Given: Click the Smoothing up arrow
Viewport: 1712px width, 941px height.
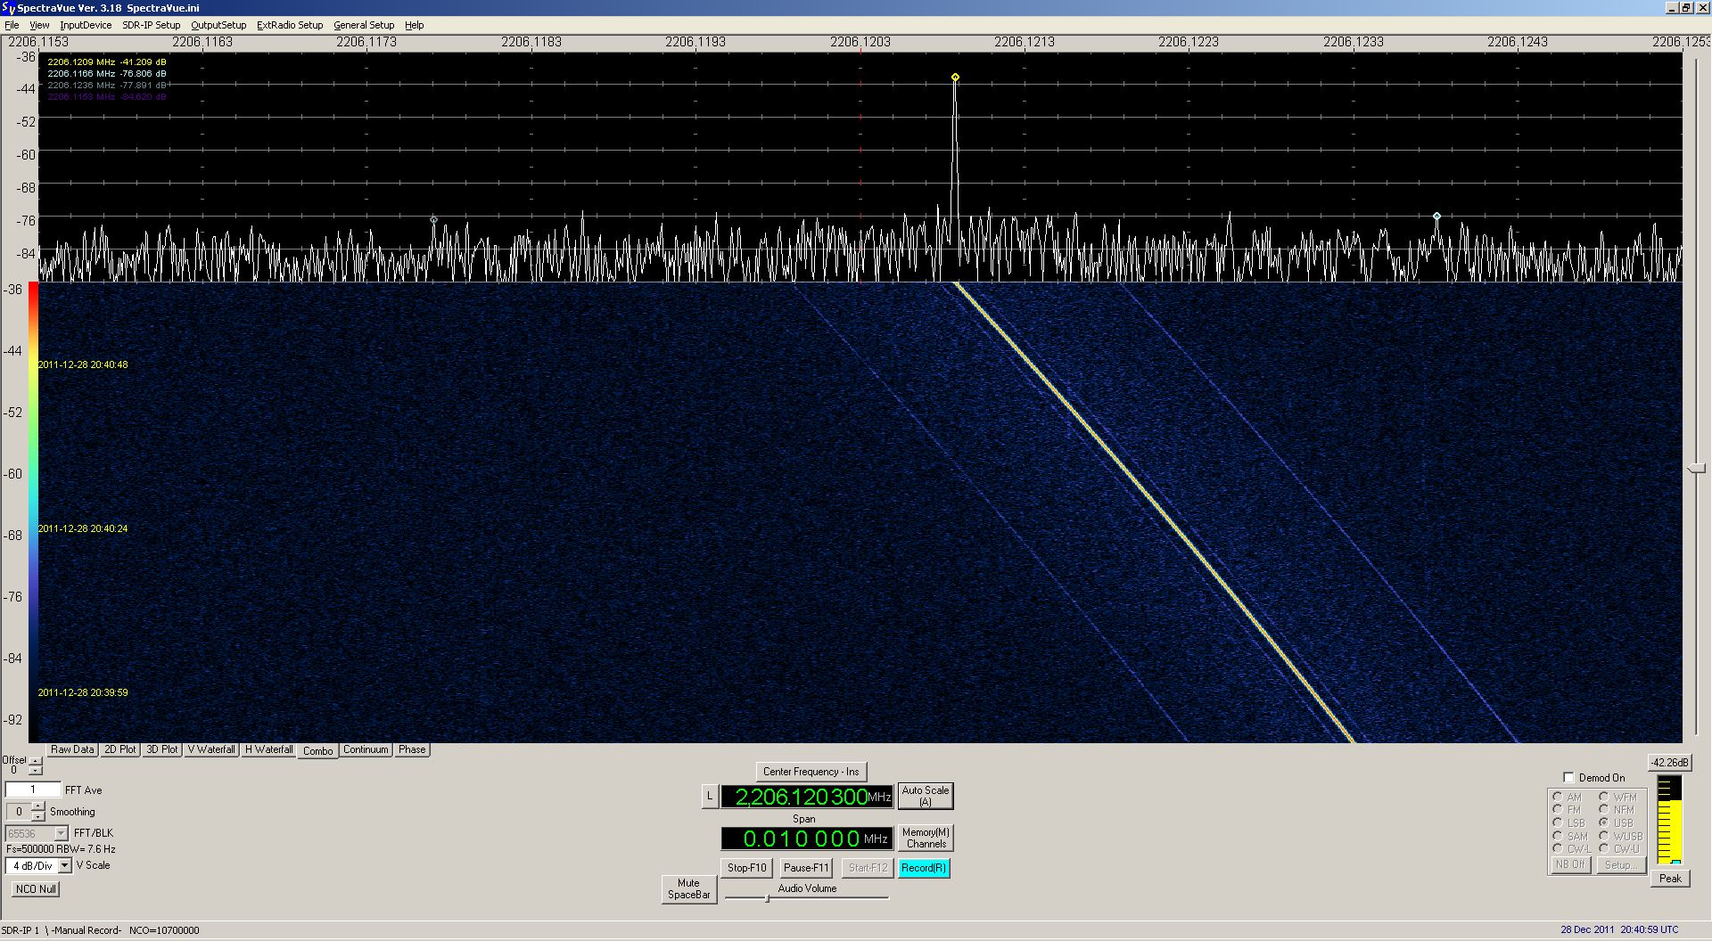Looking at the screenshot, I should tap(37, 806).
